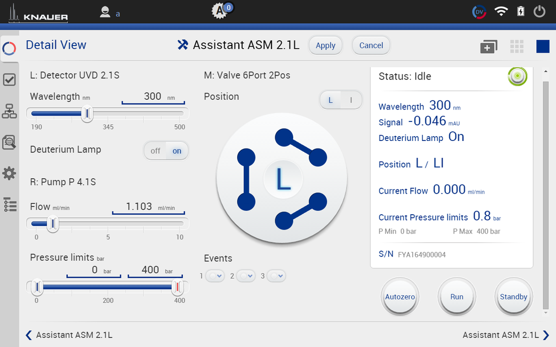The width and height of the screenshot is (556, 347).
Task: Open the settings gear in left sidebar
Action: tap(9, 173)
